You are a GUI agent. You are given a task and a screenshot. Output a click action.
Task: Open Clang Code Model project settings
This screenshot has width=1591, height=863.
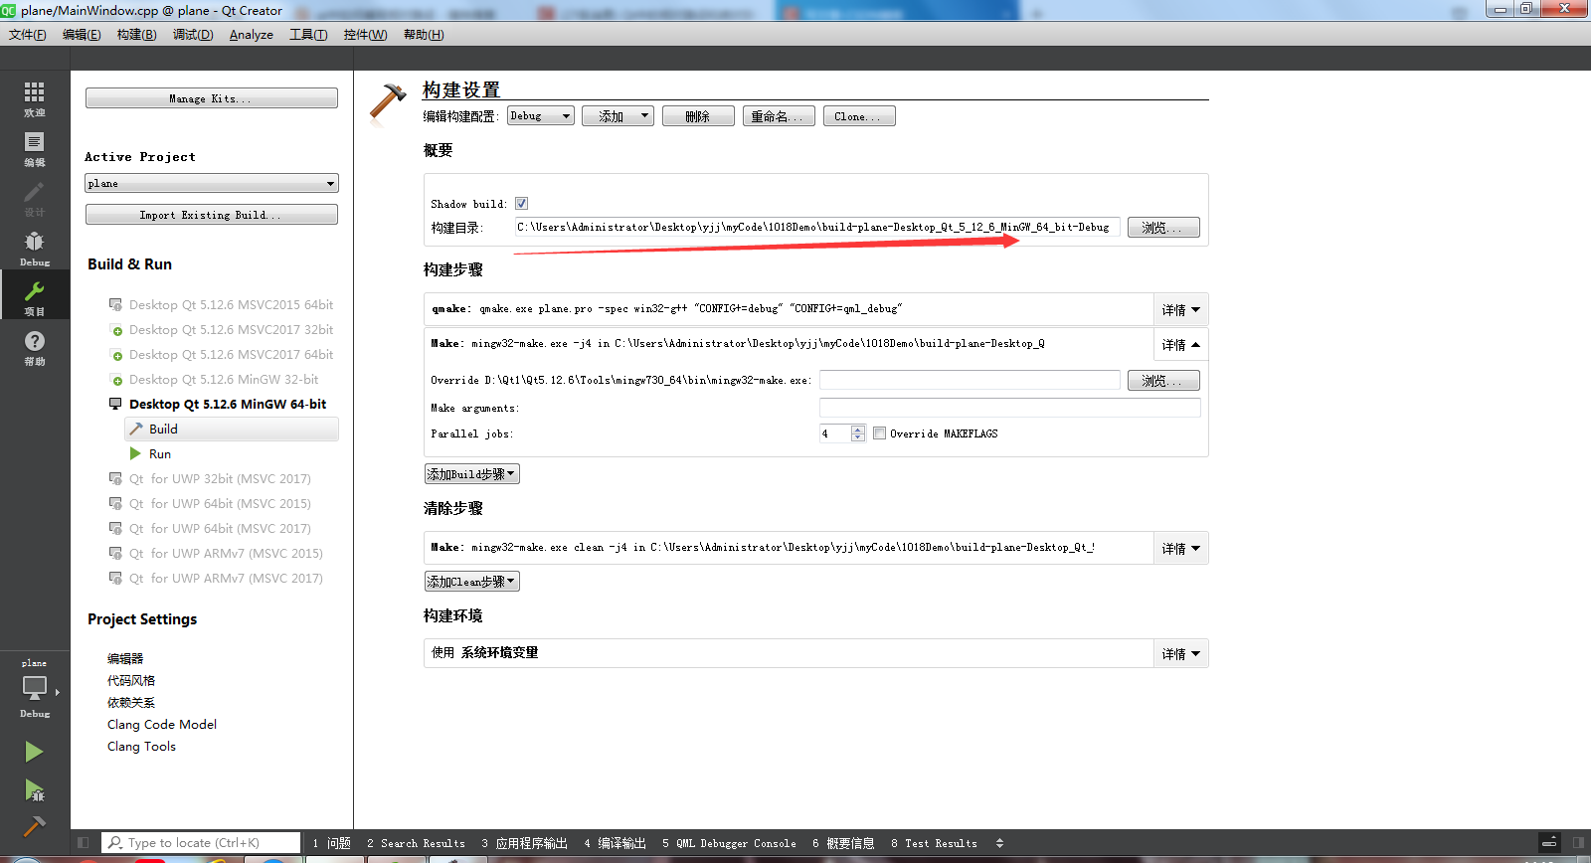coord(162,724)
